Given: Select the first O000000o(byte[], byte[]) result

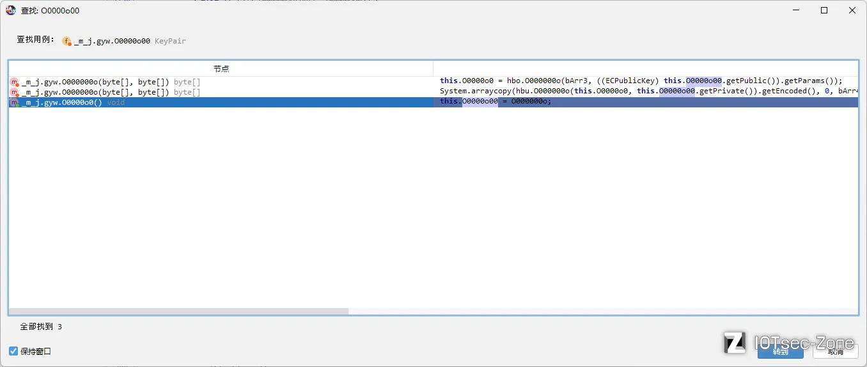Looking at the screenshot, I should click(x=221, y=82).
